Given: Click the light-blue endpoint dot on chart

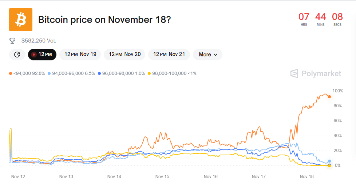Looking at the screenshot, I should tap(329, 161).
